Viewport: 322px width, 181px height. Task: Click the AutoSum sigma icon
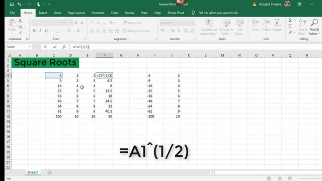290,21
